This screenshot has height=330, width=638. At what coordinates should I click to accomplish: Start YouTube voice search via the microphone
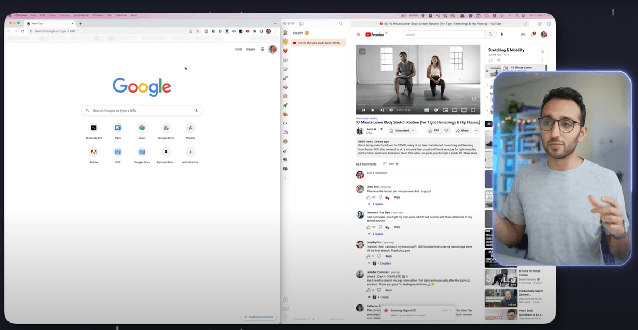pyautogui.click(x=502, y=35)
